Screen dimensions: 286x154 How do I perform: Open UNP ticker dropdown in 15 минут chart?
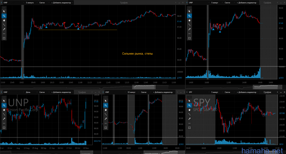115,92
